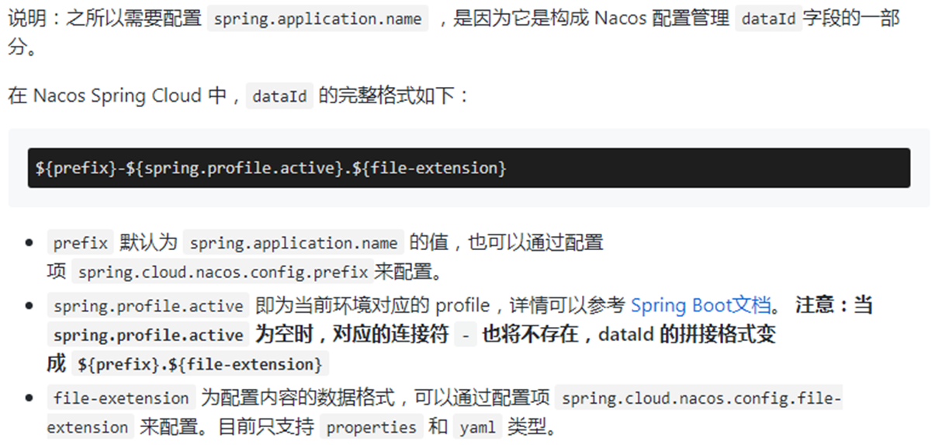Open the Spring Boot文档 link
The height and width of the screenshot is (445, 942).
click(700, 305)
